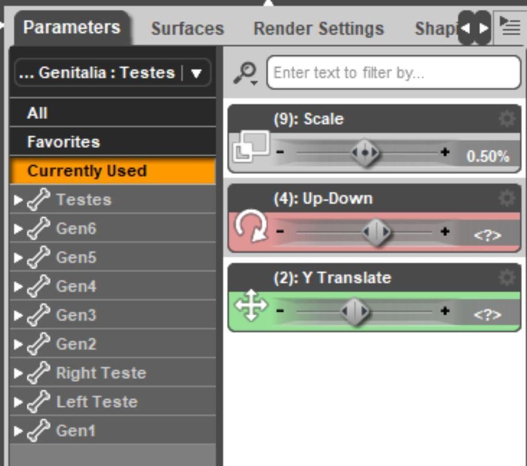Click the Y Translate move icon

click(252, 305)
